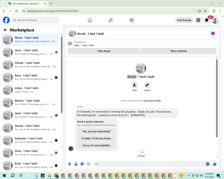Open Brink - 1 bed 1 bath conversation

click(x=30, y=166)
